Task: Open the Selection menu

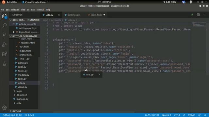Action: pos(15,10)
